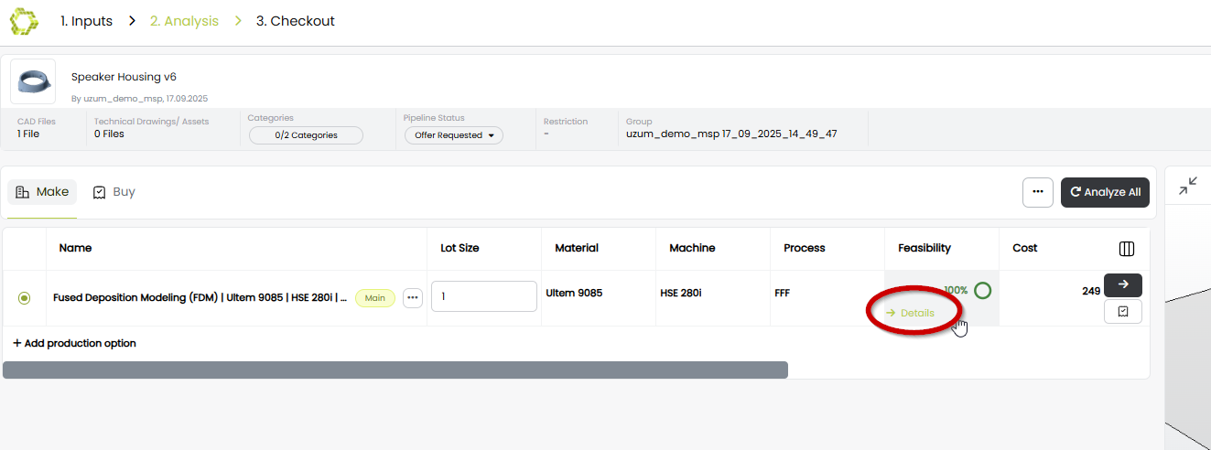Open column settings icon next to Cost
This screenshot has width=1211, height=450.
(1127, 249)
